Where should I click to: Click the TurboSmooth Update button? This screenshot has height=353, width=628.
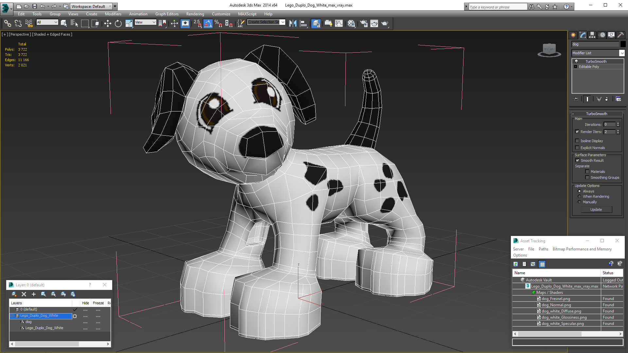(596, 210)
